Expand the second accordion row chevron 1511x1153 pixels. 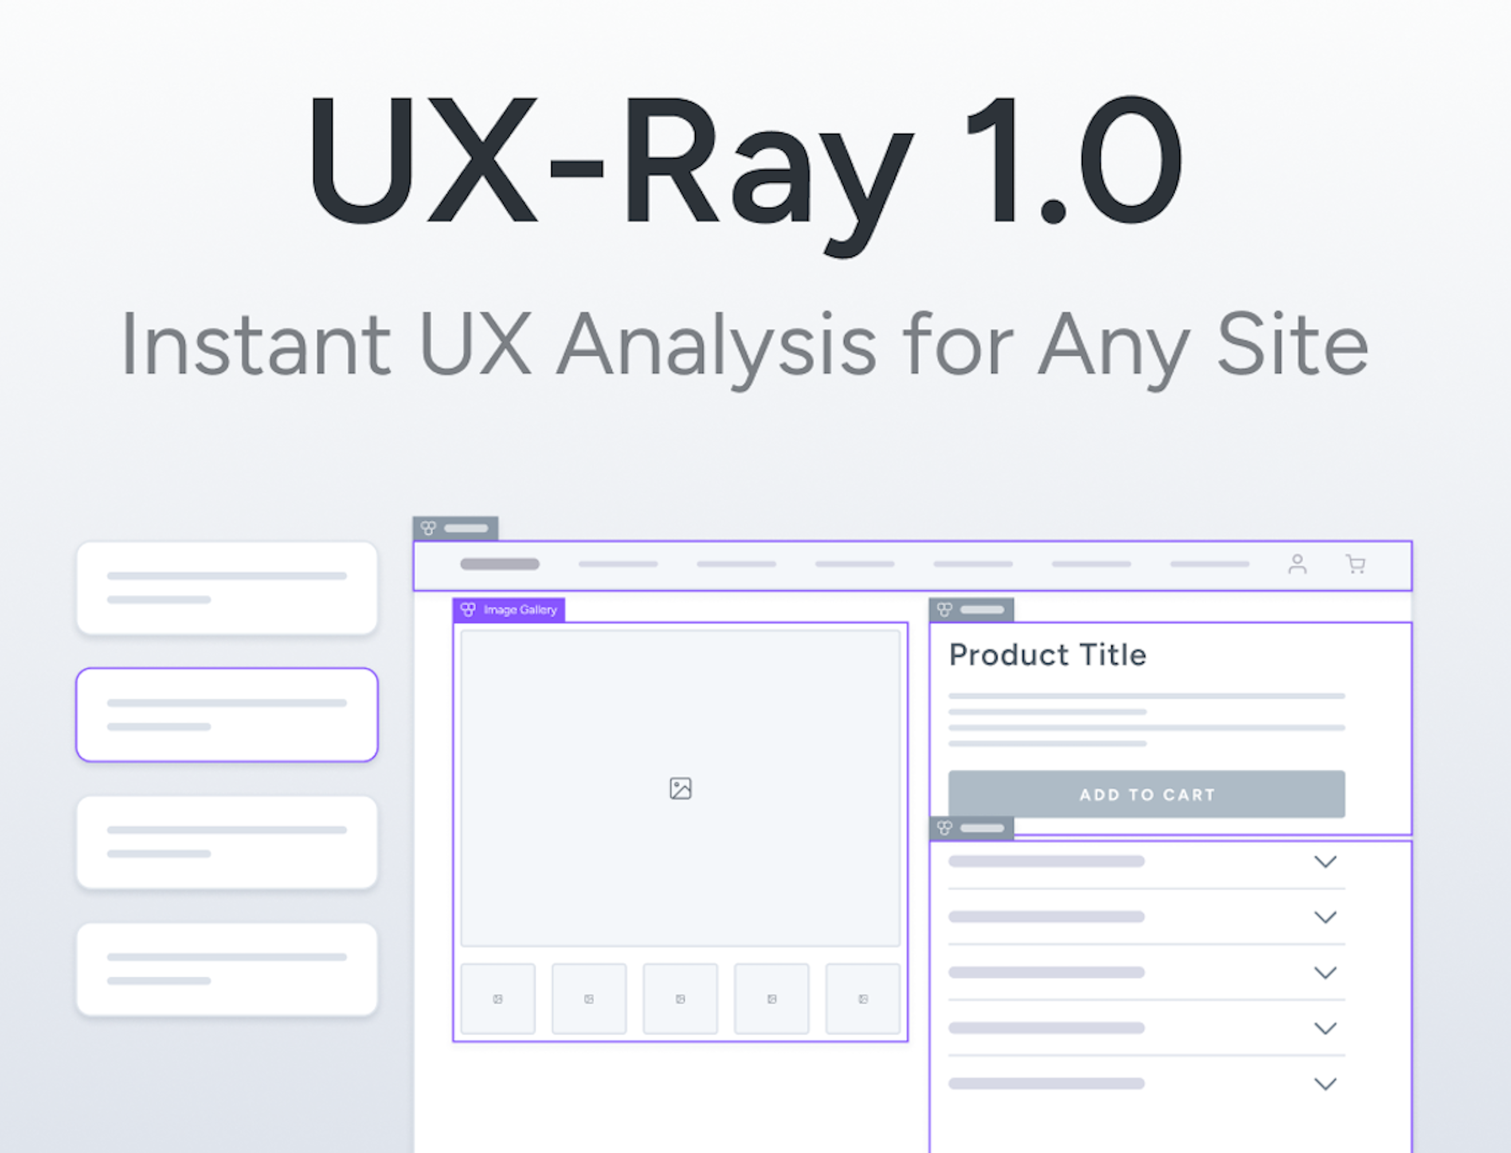click(1325, 918)
